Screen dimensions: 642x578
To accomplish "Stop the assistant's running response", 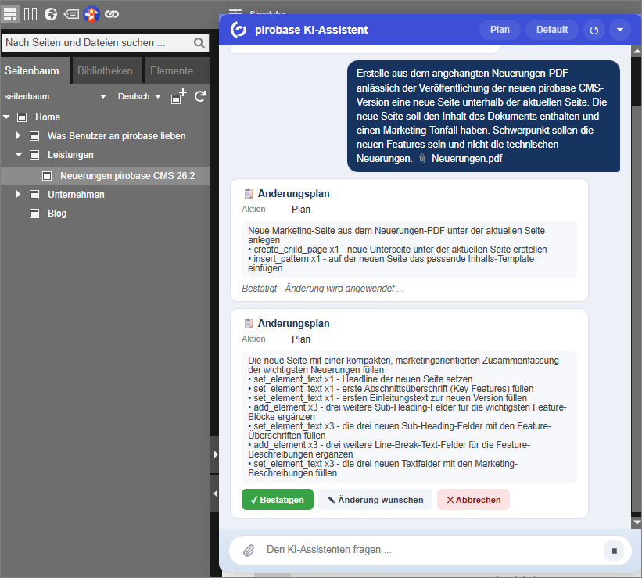I will pos(614,551).
